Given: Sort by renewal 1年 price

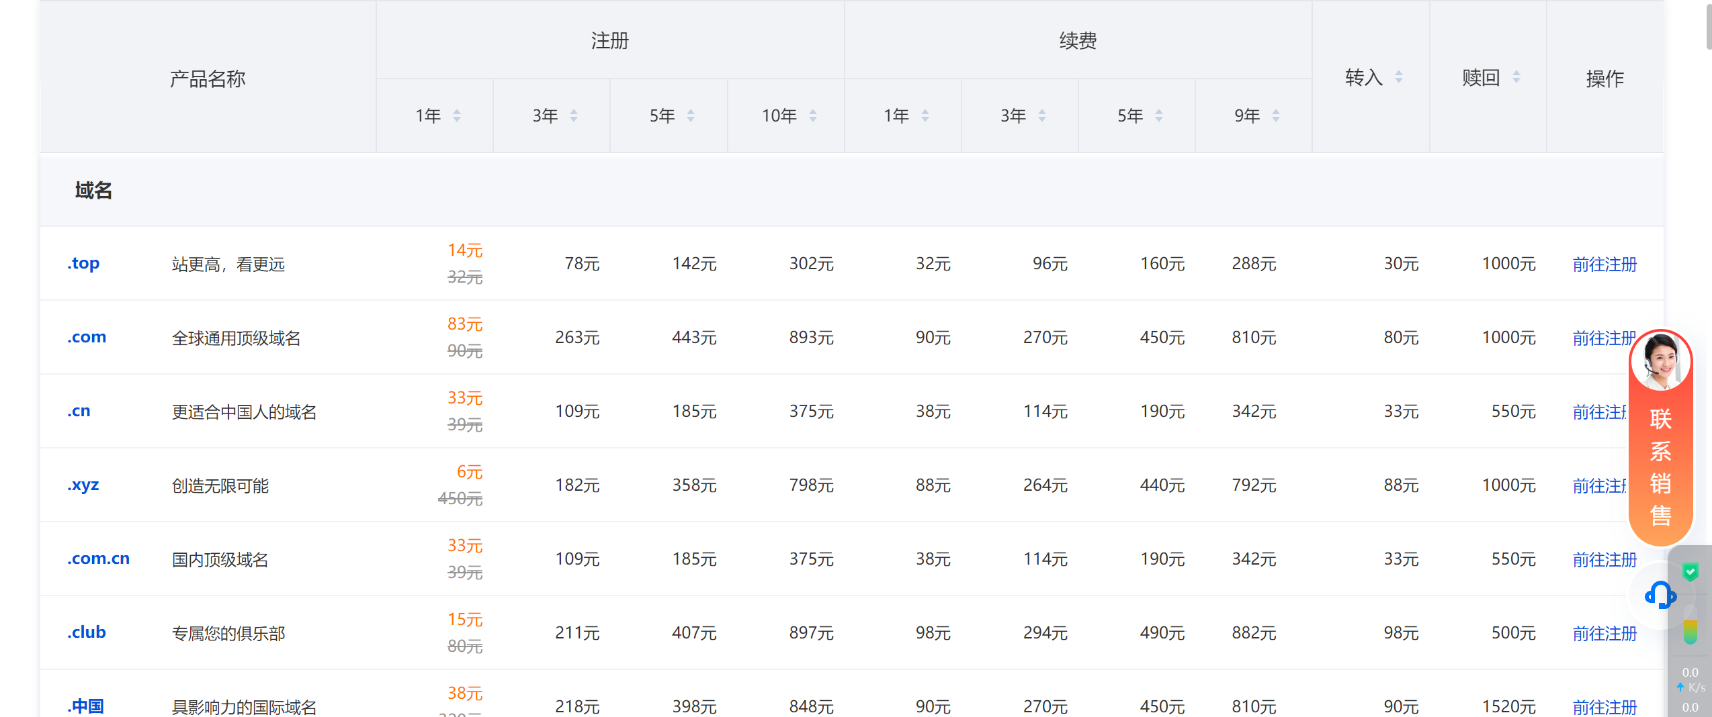Looking at the screenshot, I should [925, 115].
